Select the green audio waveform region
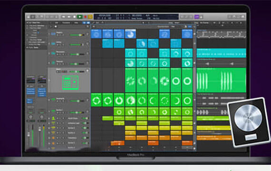This screenshot has width=271, height=171. [x=222, y=80]
